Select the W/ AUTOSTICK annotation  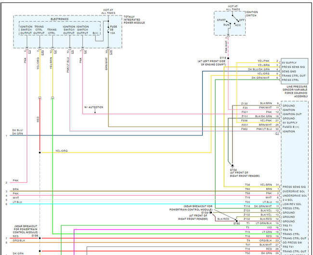pyautogui.click(x=93, y=107)
